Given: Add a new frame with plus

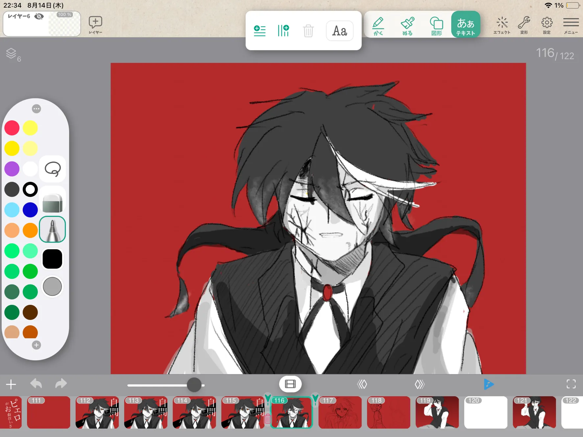Looking at the screenshot, I should point(11,384).
